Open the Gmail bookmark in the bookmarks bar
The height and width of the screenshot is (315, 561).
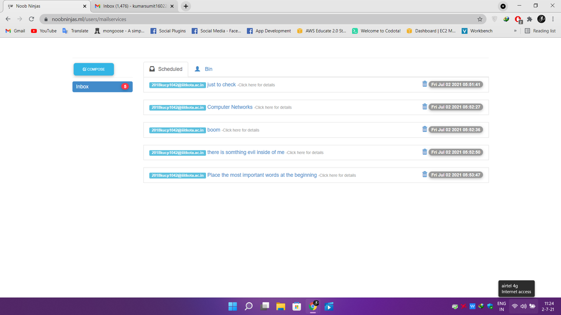pyautogui.click(x=14, y=31)
